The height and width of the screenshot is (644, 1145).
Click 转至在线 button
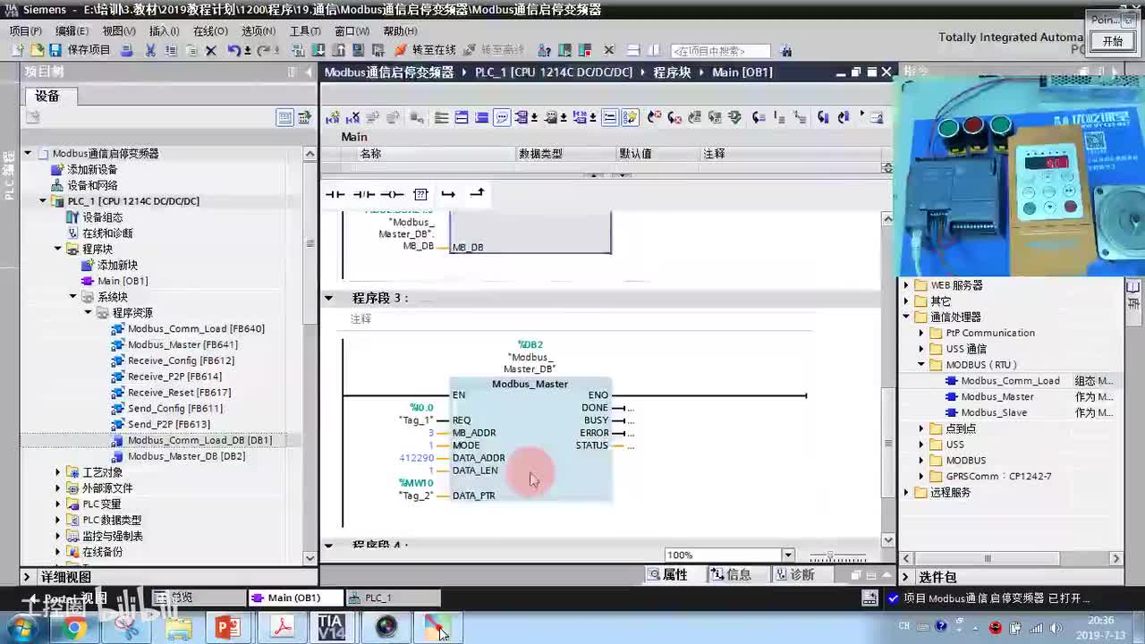[425, 50]
